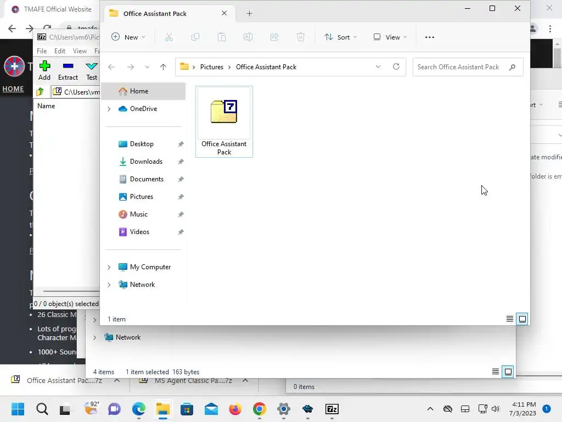
Task: Click the Delete trash icon in Explorer toolbar
Action: coord(301,37)
